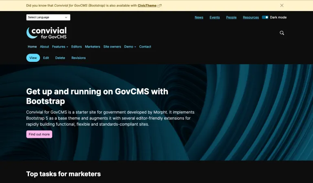Open the News link in header

point(199,17)
